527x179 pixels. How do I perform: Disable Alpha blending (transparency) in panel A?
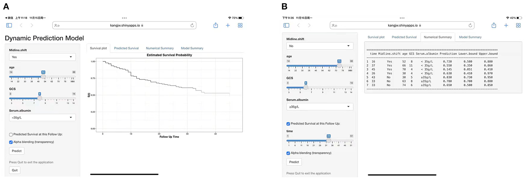(x=11, y=142)
